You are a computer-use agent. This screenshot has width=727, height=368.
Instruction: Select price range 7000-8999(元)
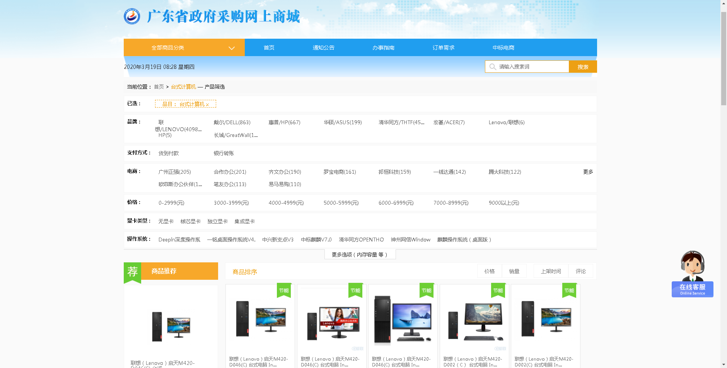pos(451,203)
